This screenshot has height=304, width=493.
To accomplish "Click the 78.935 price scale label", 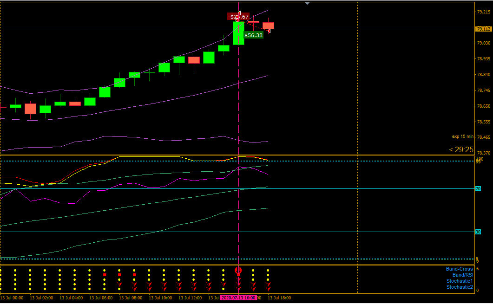I will [484, 59].
